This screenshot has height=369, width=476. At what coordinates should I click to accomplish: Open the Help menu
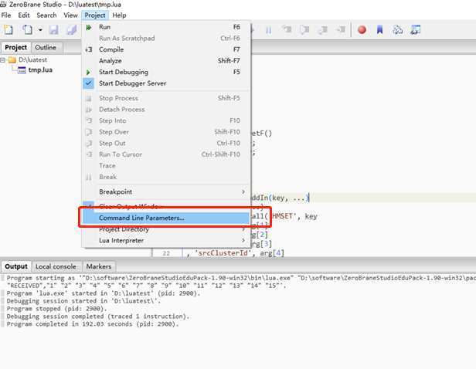click(x=119, y=15)
